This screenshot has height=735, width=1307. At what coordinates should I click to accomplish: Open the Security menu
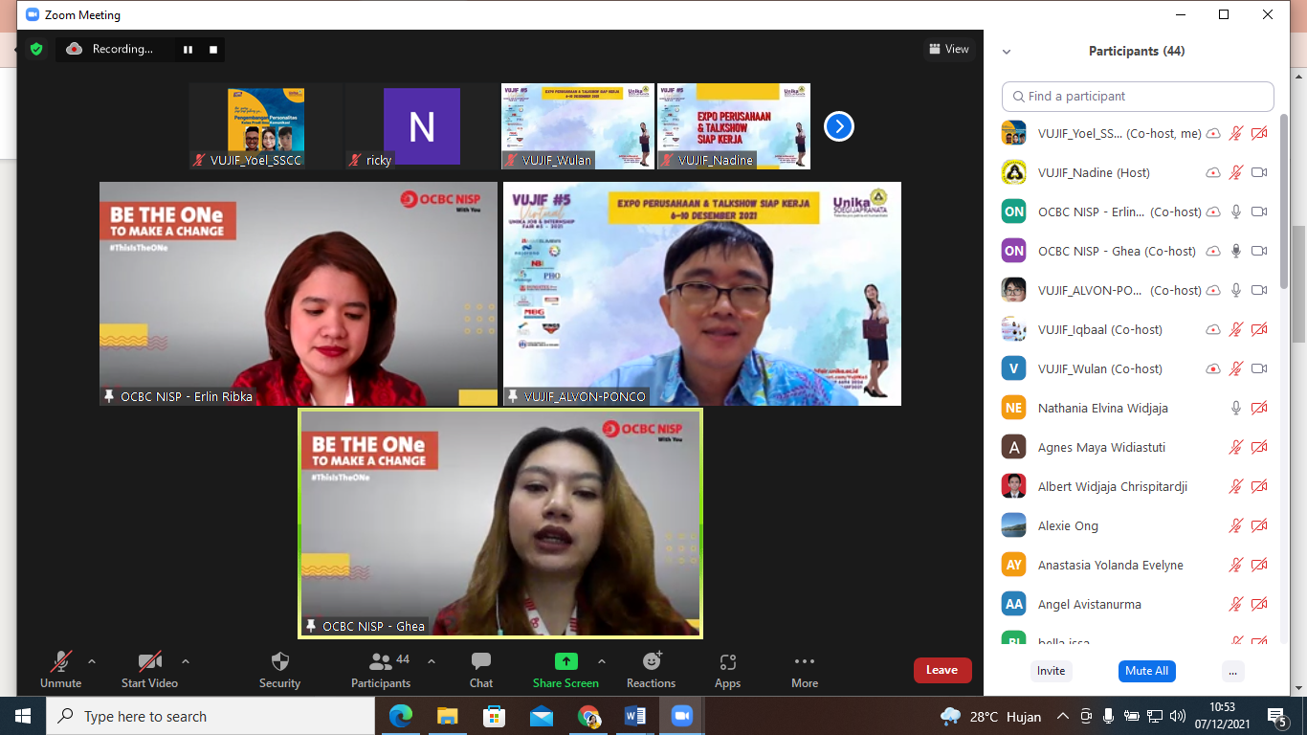(279, 669)
